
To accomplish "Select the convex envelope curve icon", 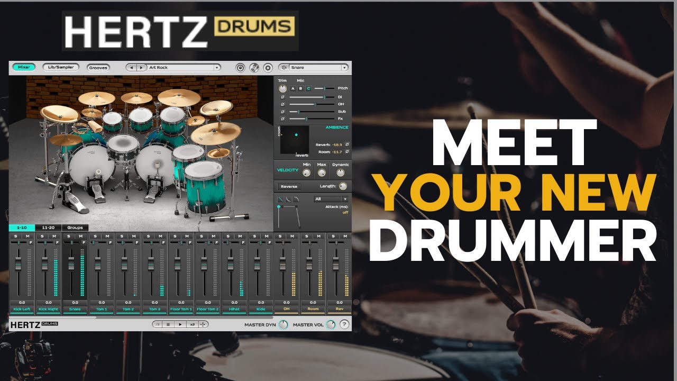I will 297,199.
